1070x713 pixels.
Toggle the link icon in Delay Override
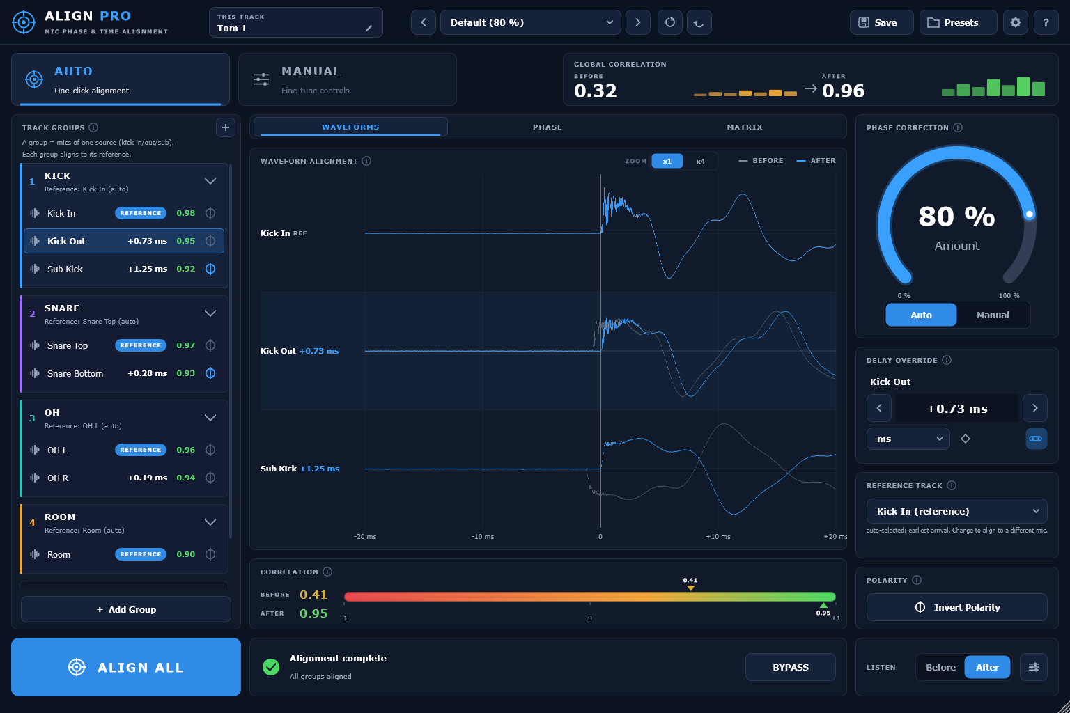coord(1036,439)
